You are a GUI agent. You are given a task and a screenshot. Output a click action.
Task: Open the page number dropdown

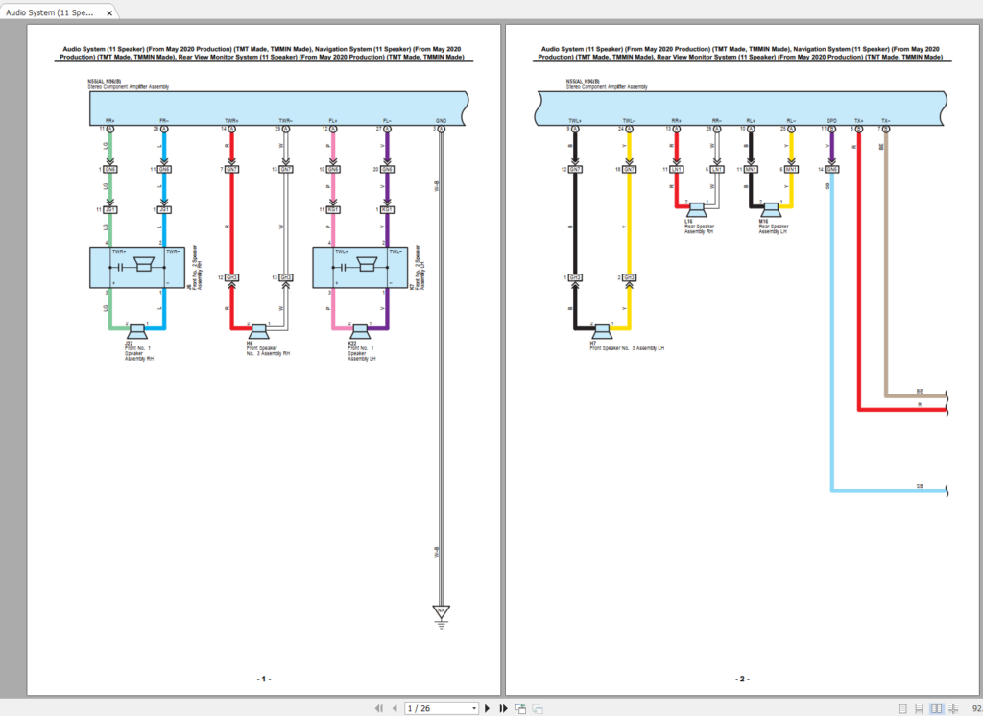pyautogui.click(x=474, y=708)
